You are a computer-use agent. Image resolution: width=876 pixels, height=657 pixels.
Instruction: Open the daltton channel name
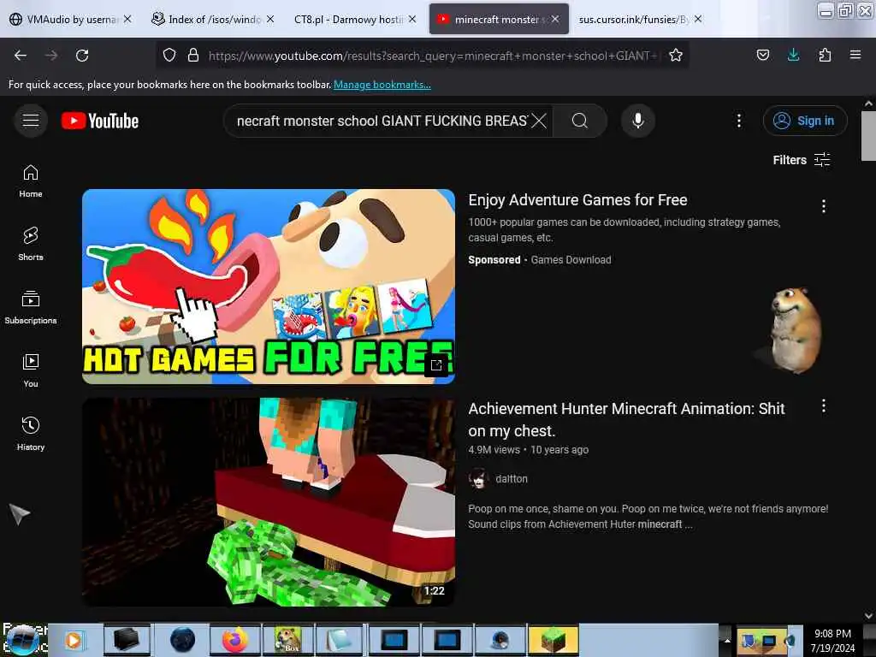click(x=512, y=479)
